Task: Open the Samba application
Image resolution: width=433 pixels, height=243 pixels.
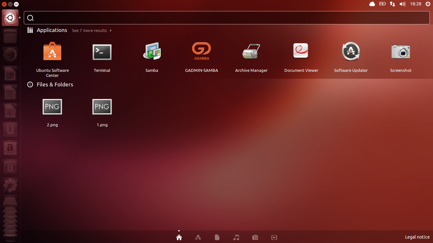Action: point(152,52)
